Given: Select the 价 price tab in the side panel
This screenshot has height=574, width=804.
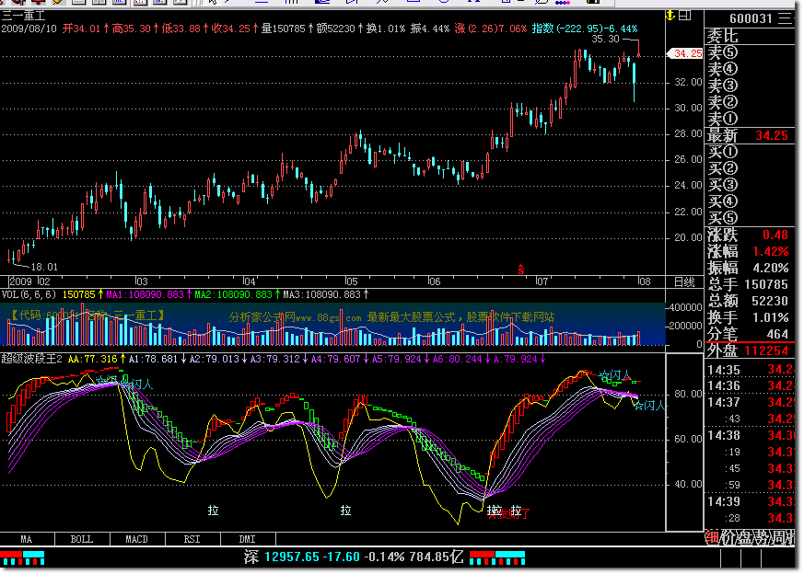Looking at the screenshot, I should (x=728, y=537).
